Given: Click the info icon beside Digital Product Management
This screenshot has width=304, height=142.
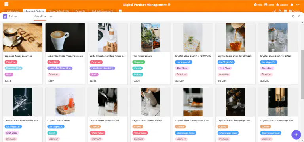Looking at the screenshot, I should [x=169, y=4].
